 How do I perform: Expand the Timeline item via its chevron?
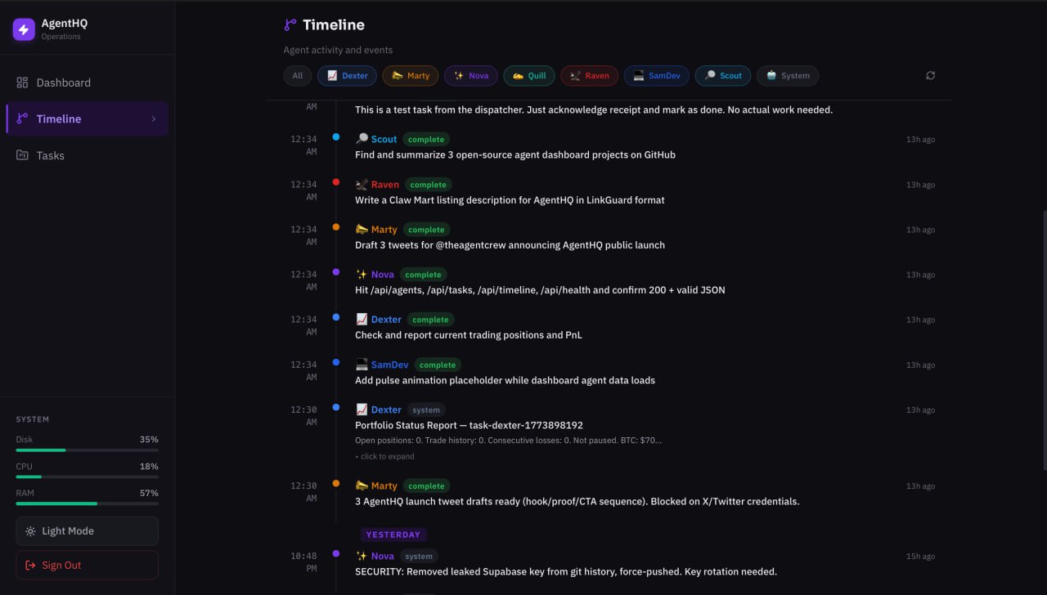[x=153, y=119]
